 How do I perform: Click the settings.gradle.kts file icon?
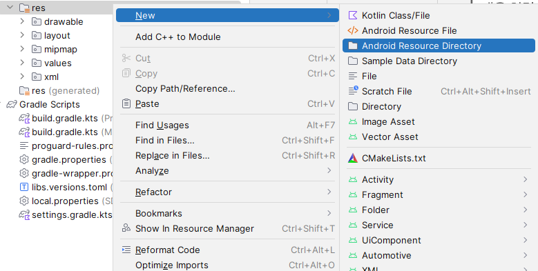coord(24,215)
